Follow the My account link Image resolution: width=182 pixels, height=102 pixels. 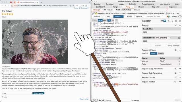point(84,8)
